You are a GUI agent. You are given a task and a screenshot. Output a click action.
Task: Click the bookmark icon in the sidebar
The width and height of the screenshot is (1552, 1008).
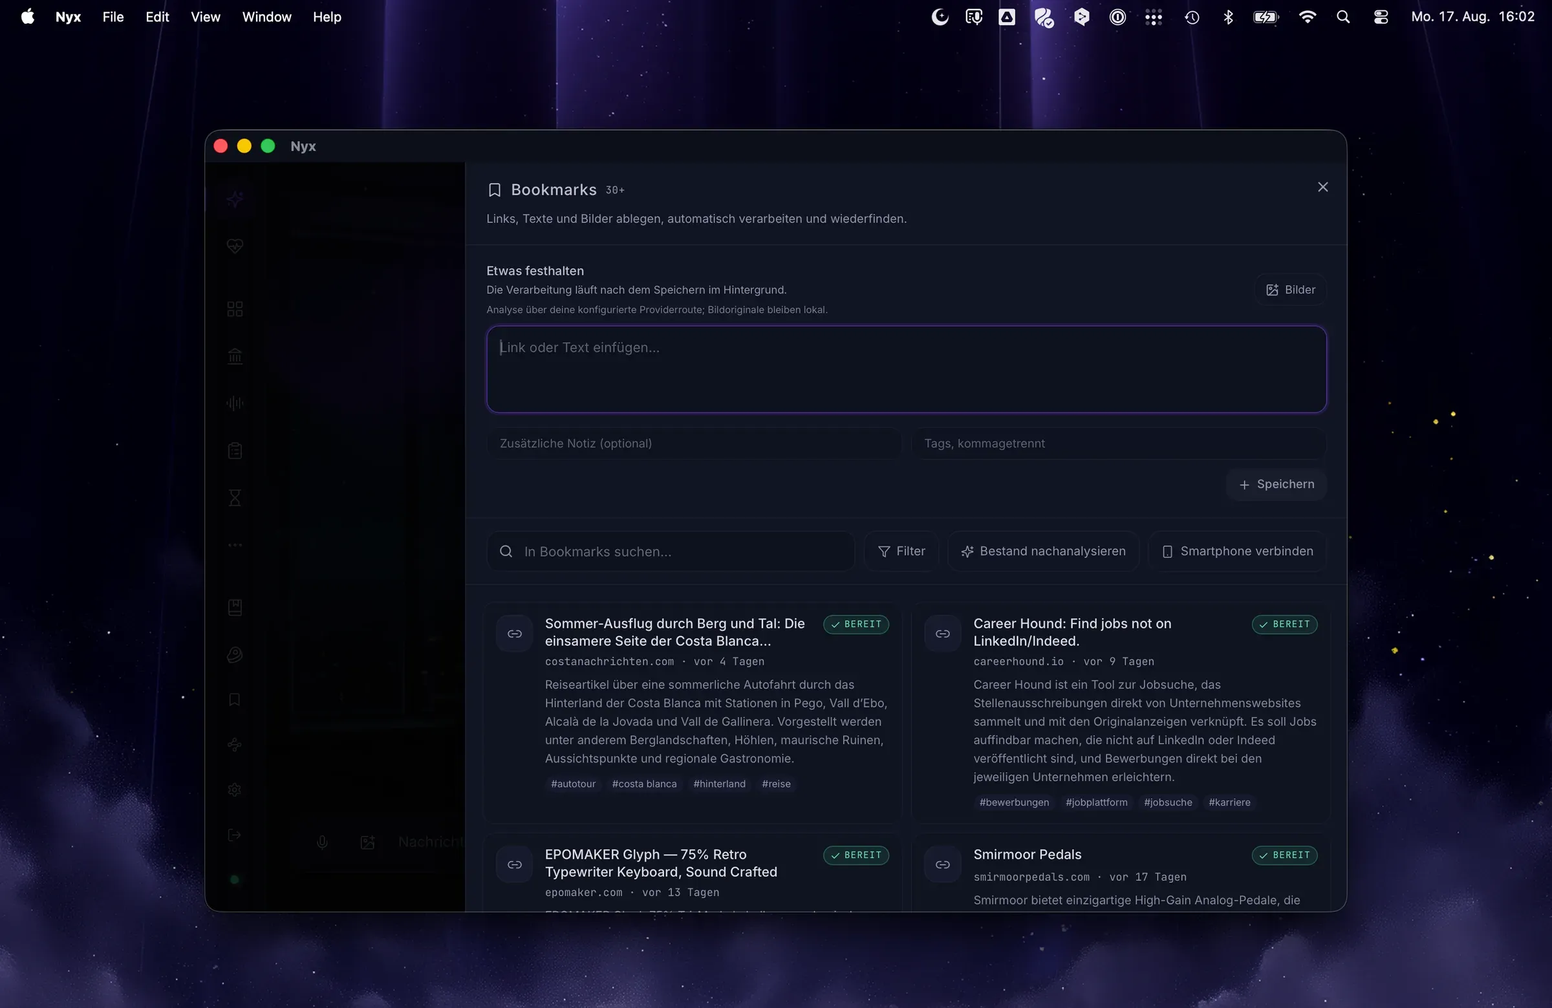click(x=235, y=700)
